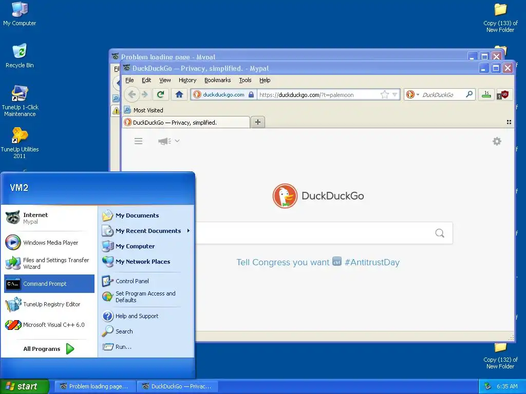Click the search bar magnifier icon
This screenshot has height=394, width=526.
[469, 94]
